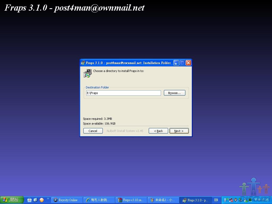Open the installer title bar system menu icon
272x204 pixels.
click(x=83, y=63)
